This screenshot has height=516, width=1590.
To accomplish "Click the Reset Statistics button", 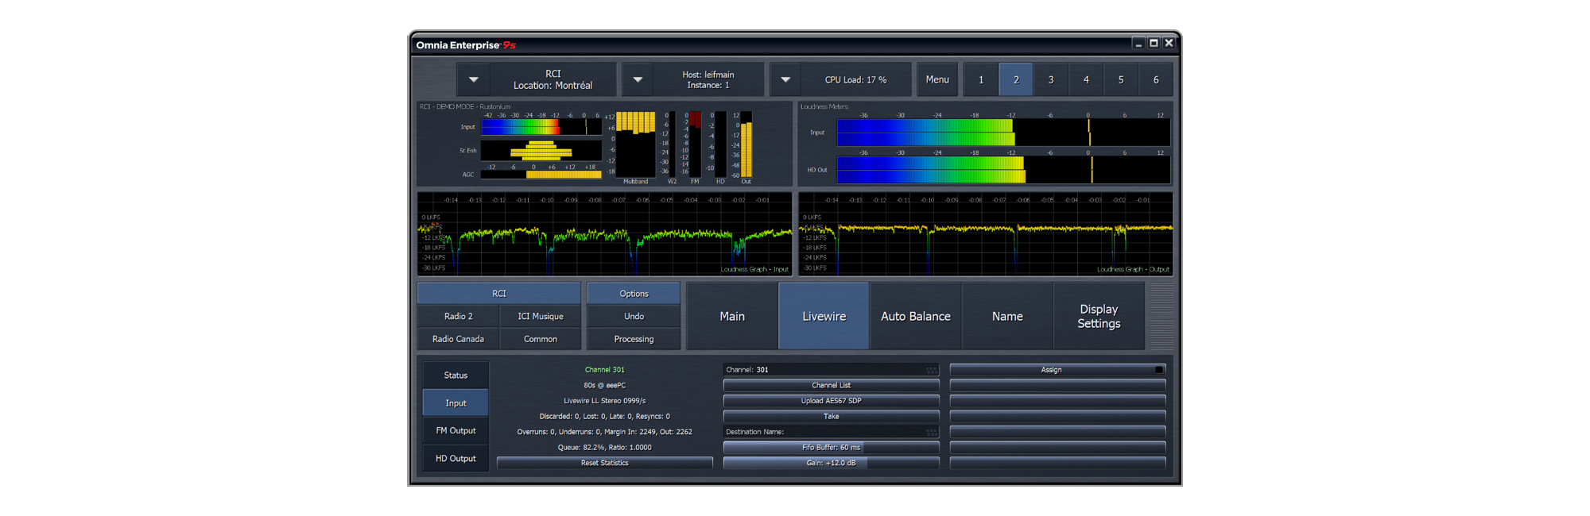I will pos(604,463).
